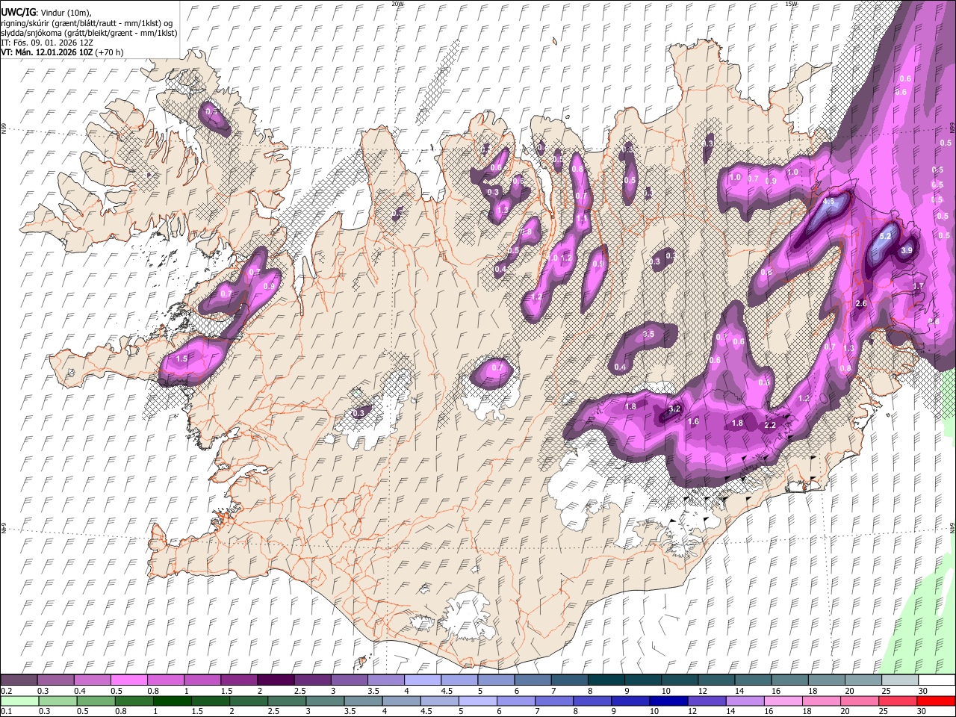The image size is (956, 717).
Task: Click the dark teal swatch above label 8
Action: coord(606,680)
